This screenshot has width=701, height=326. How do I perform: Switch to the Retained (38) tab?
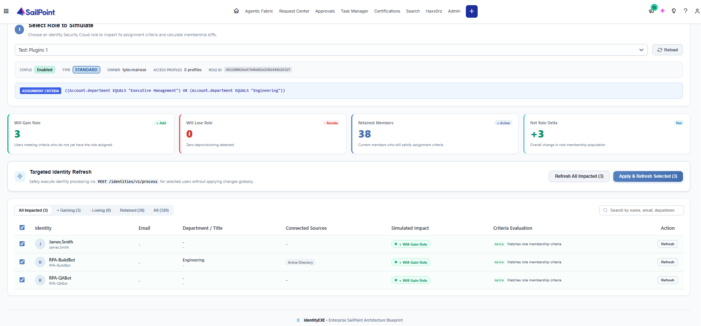point(132,210)
